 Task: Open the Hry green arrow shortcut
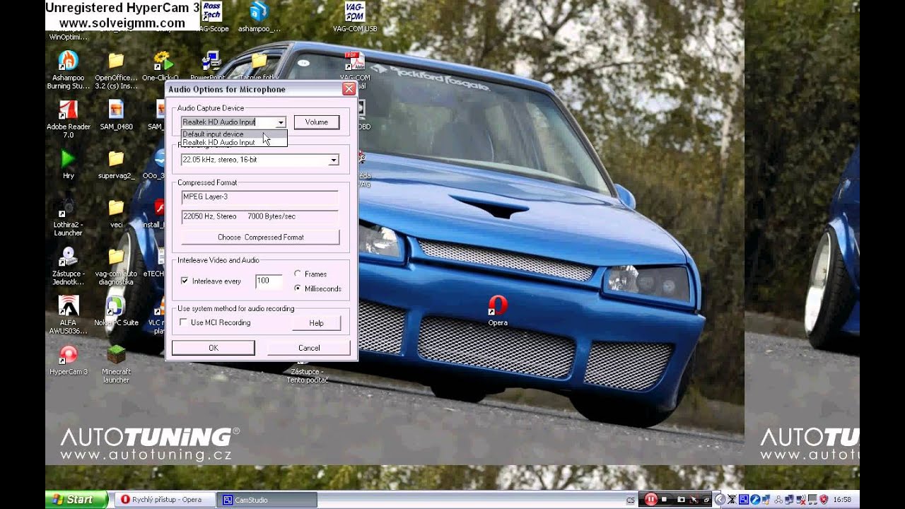[x=69, y=164]
